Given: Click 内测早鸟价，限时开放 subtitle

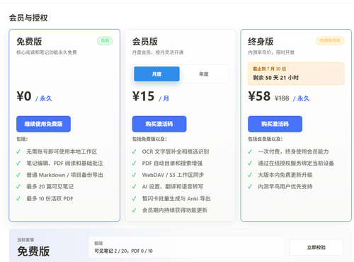Looking at the screenshot, I should tap(271, 52).
